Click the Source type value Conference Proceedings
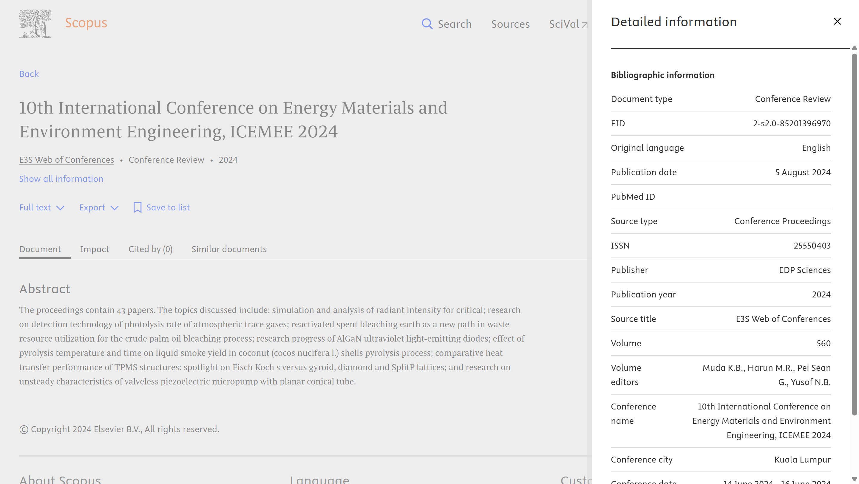Viewport: 859px width, 484px height. [782, 221]
